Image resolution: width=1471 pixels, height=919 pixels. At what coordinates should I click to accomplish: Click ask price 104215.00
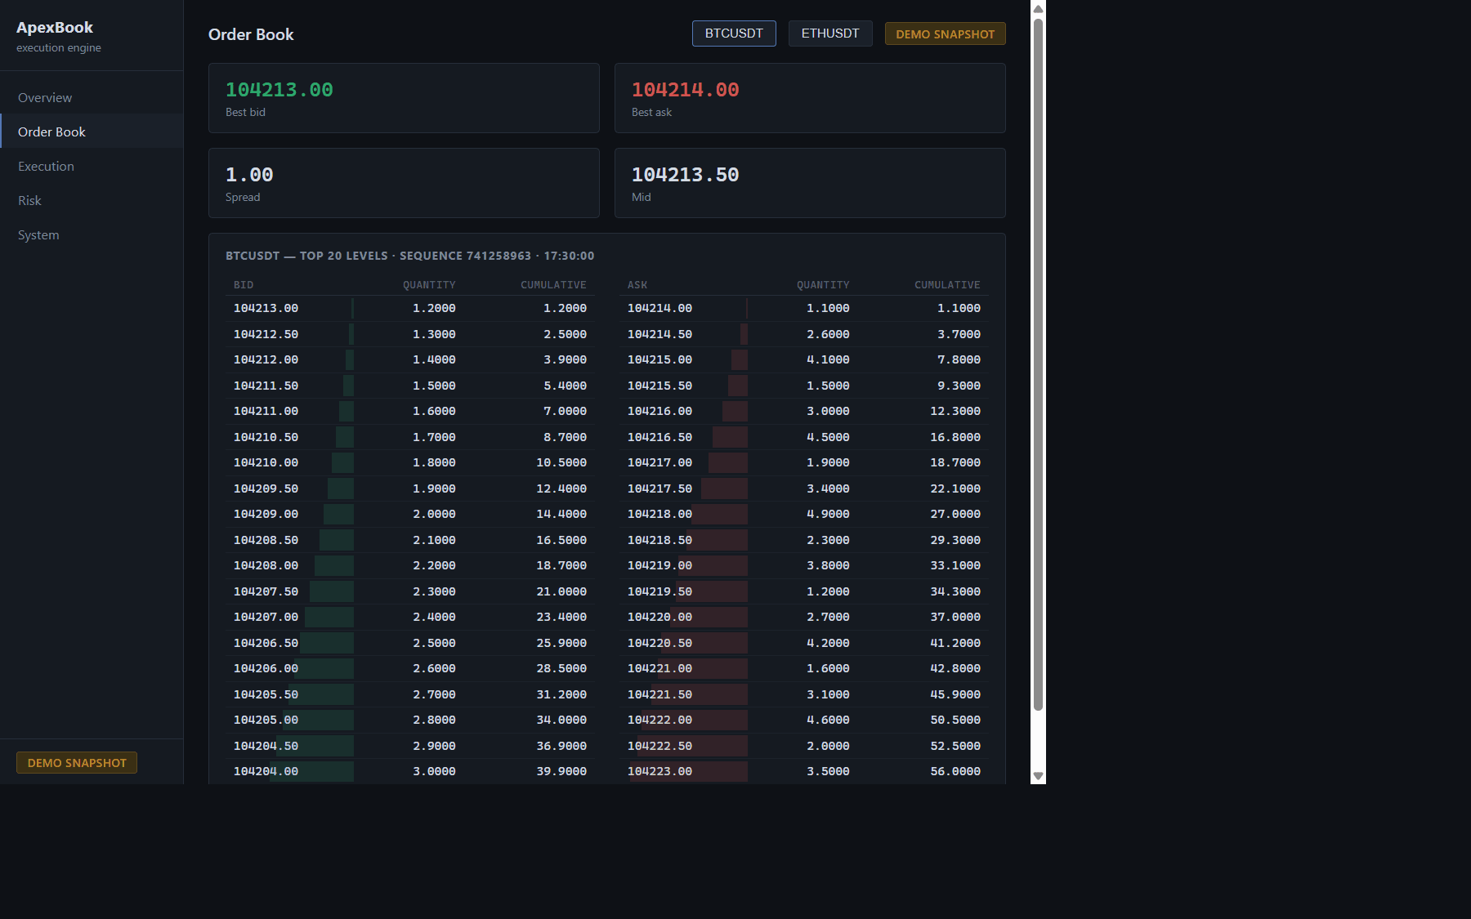659,359
